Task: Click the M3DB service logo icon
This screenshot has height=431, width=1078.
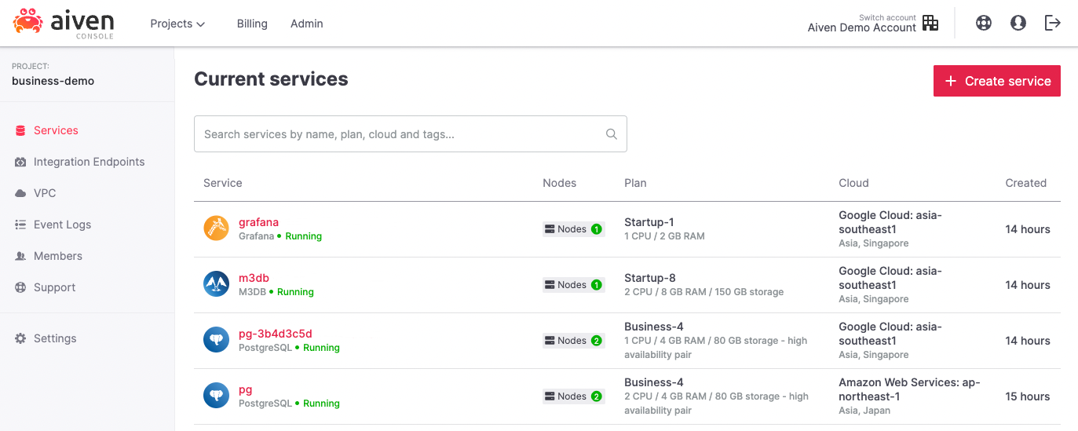Action: tap(216, 284)
